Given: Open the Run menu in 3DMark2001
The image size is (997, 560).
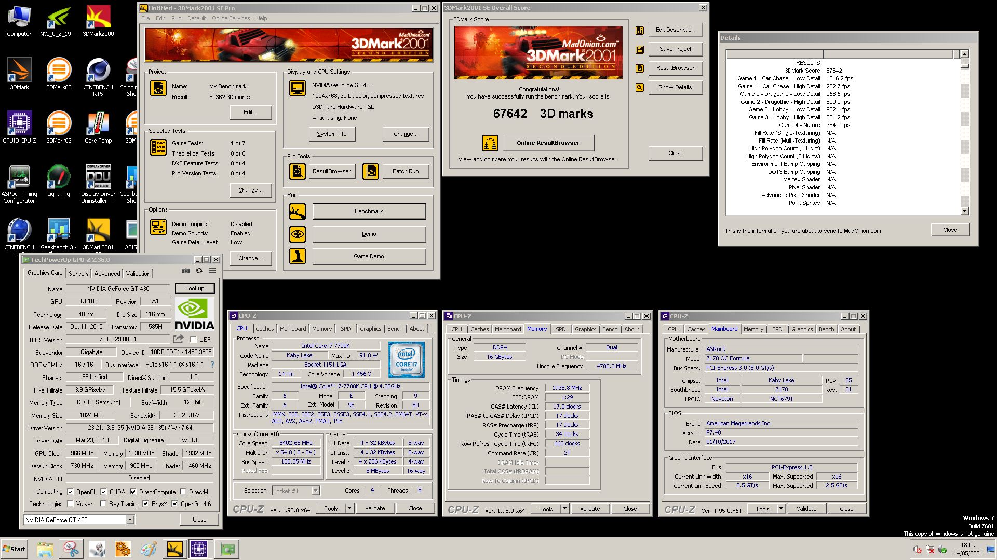Looking at the screenshot, I should [177, 18].
